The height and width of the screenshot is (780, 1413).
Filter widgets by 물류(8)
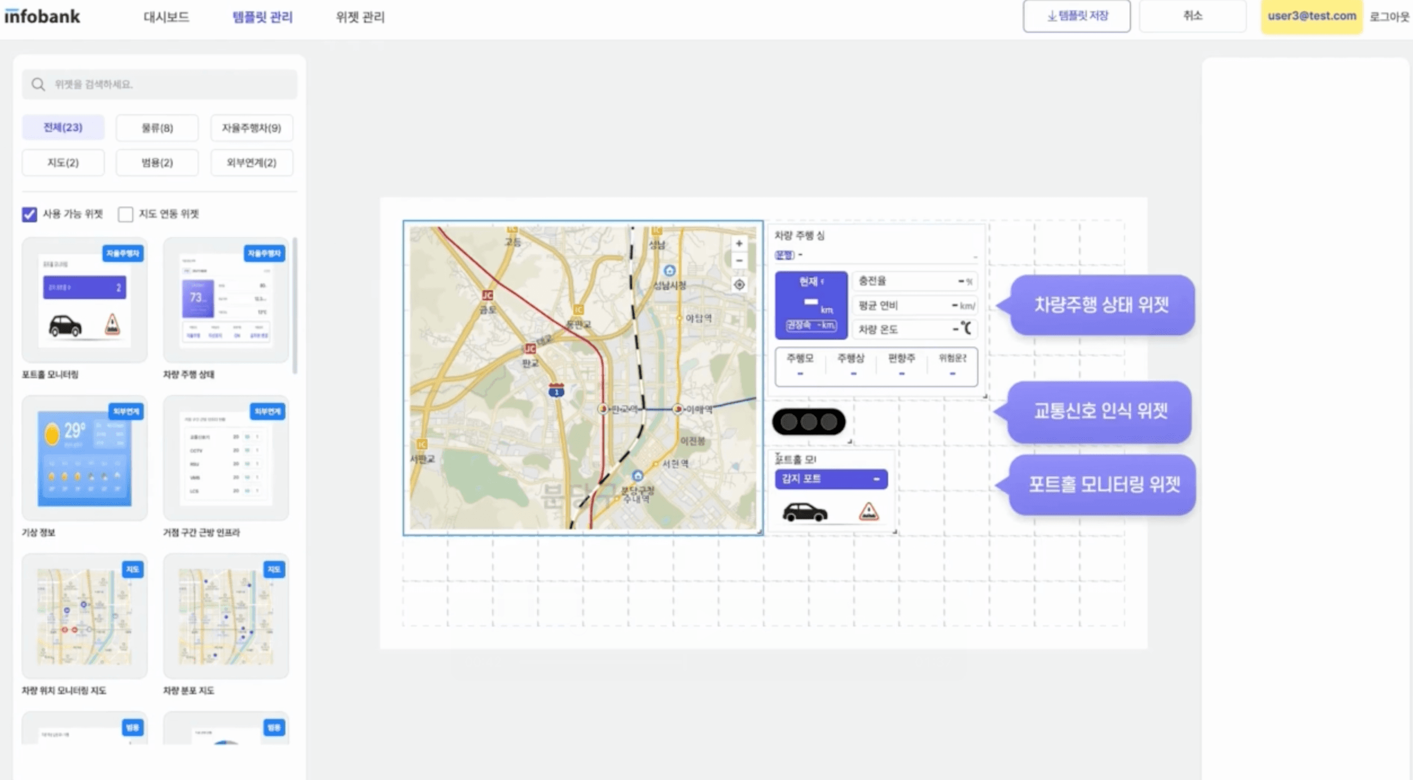tap(157, 128)
